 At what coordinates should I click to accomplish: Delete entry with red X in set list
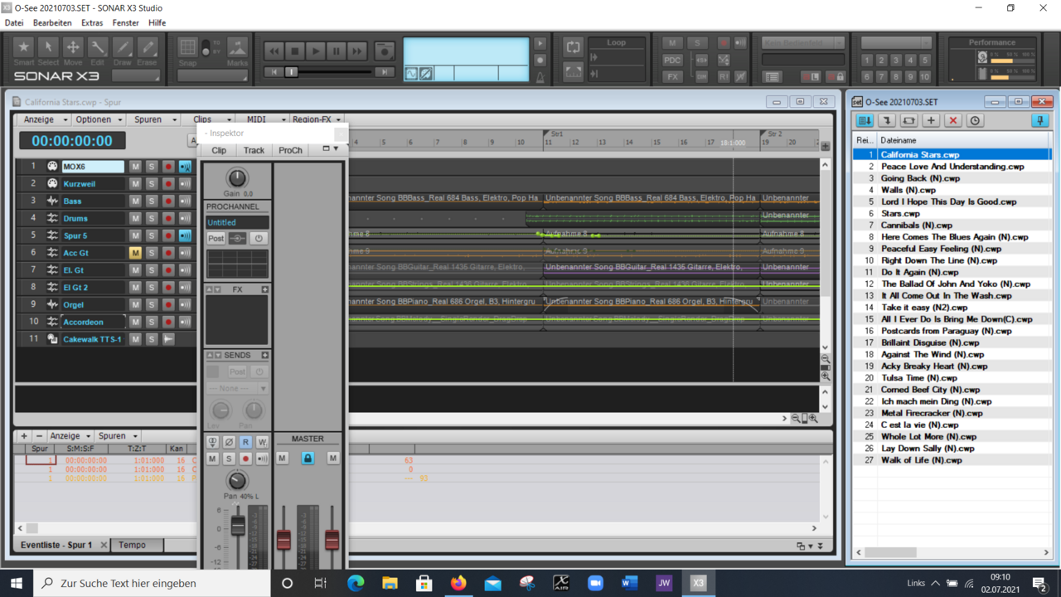(953, 120)
